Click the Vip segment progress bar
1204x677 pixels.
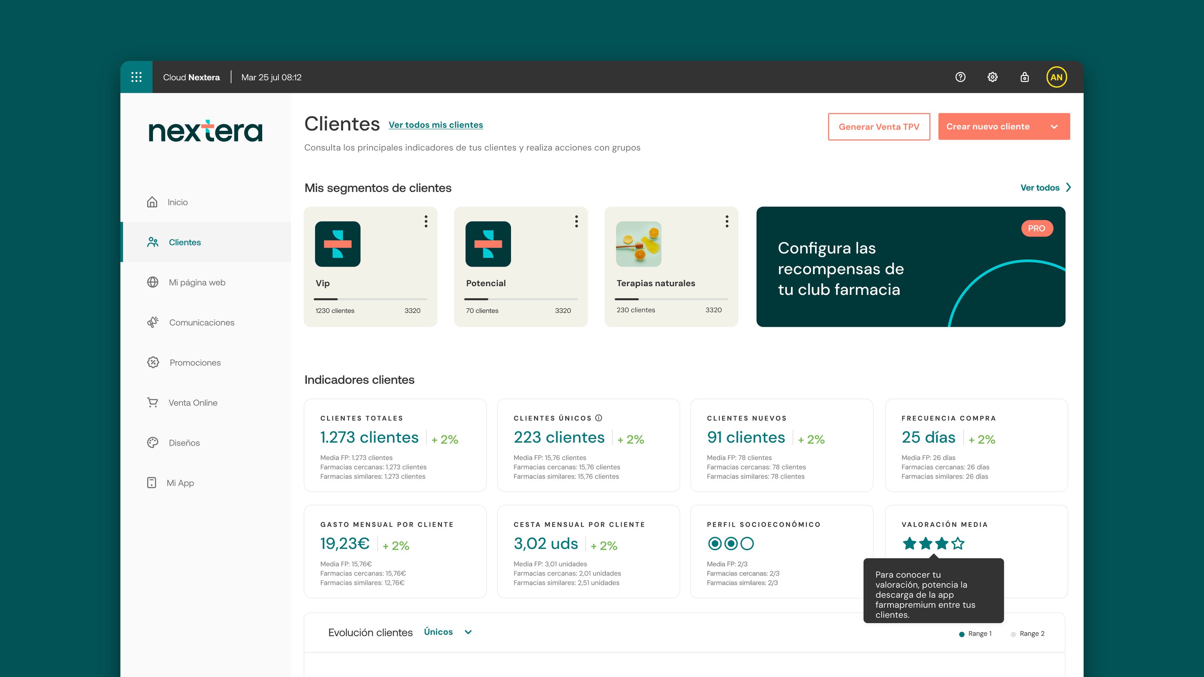[370, 299]
